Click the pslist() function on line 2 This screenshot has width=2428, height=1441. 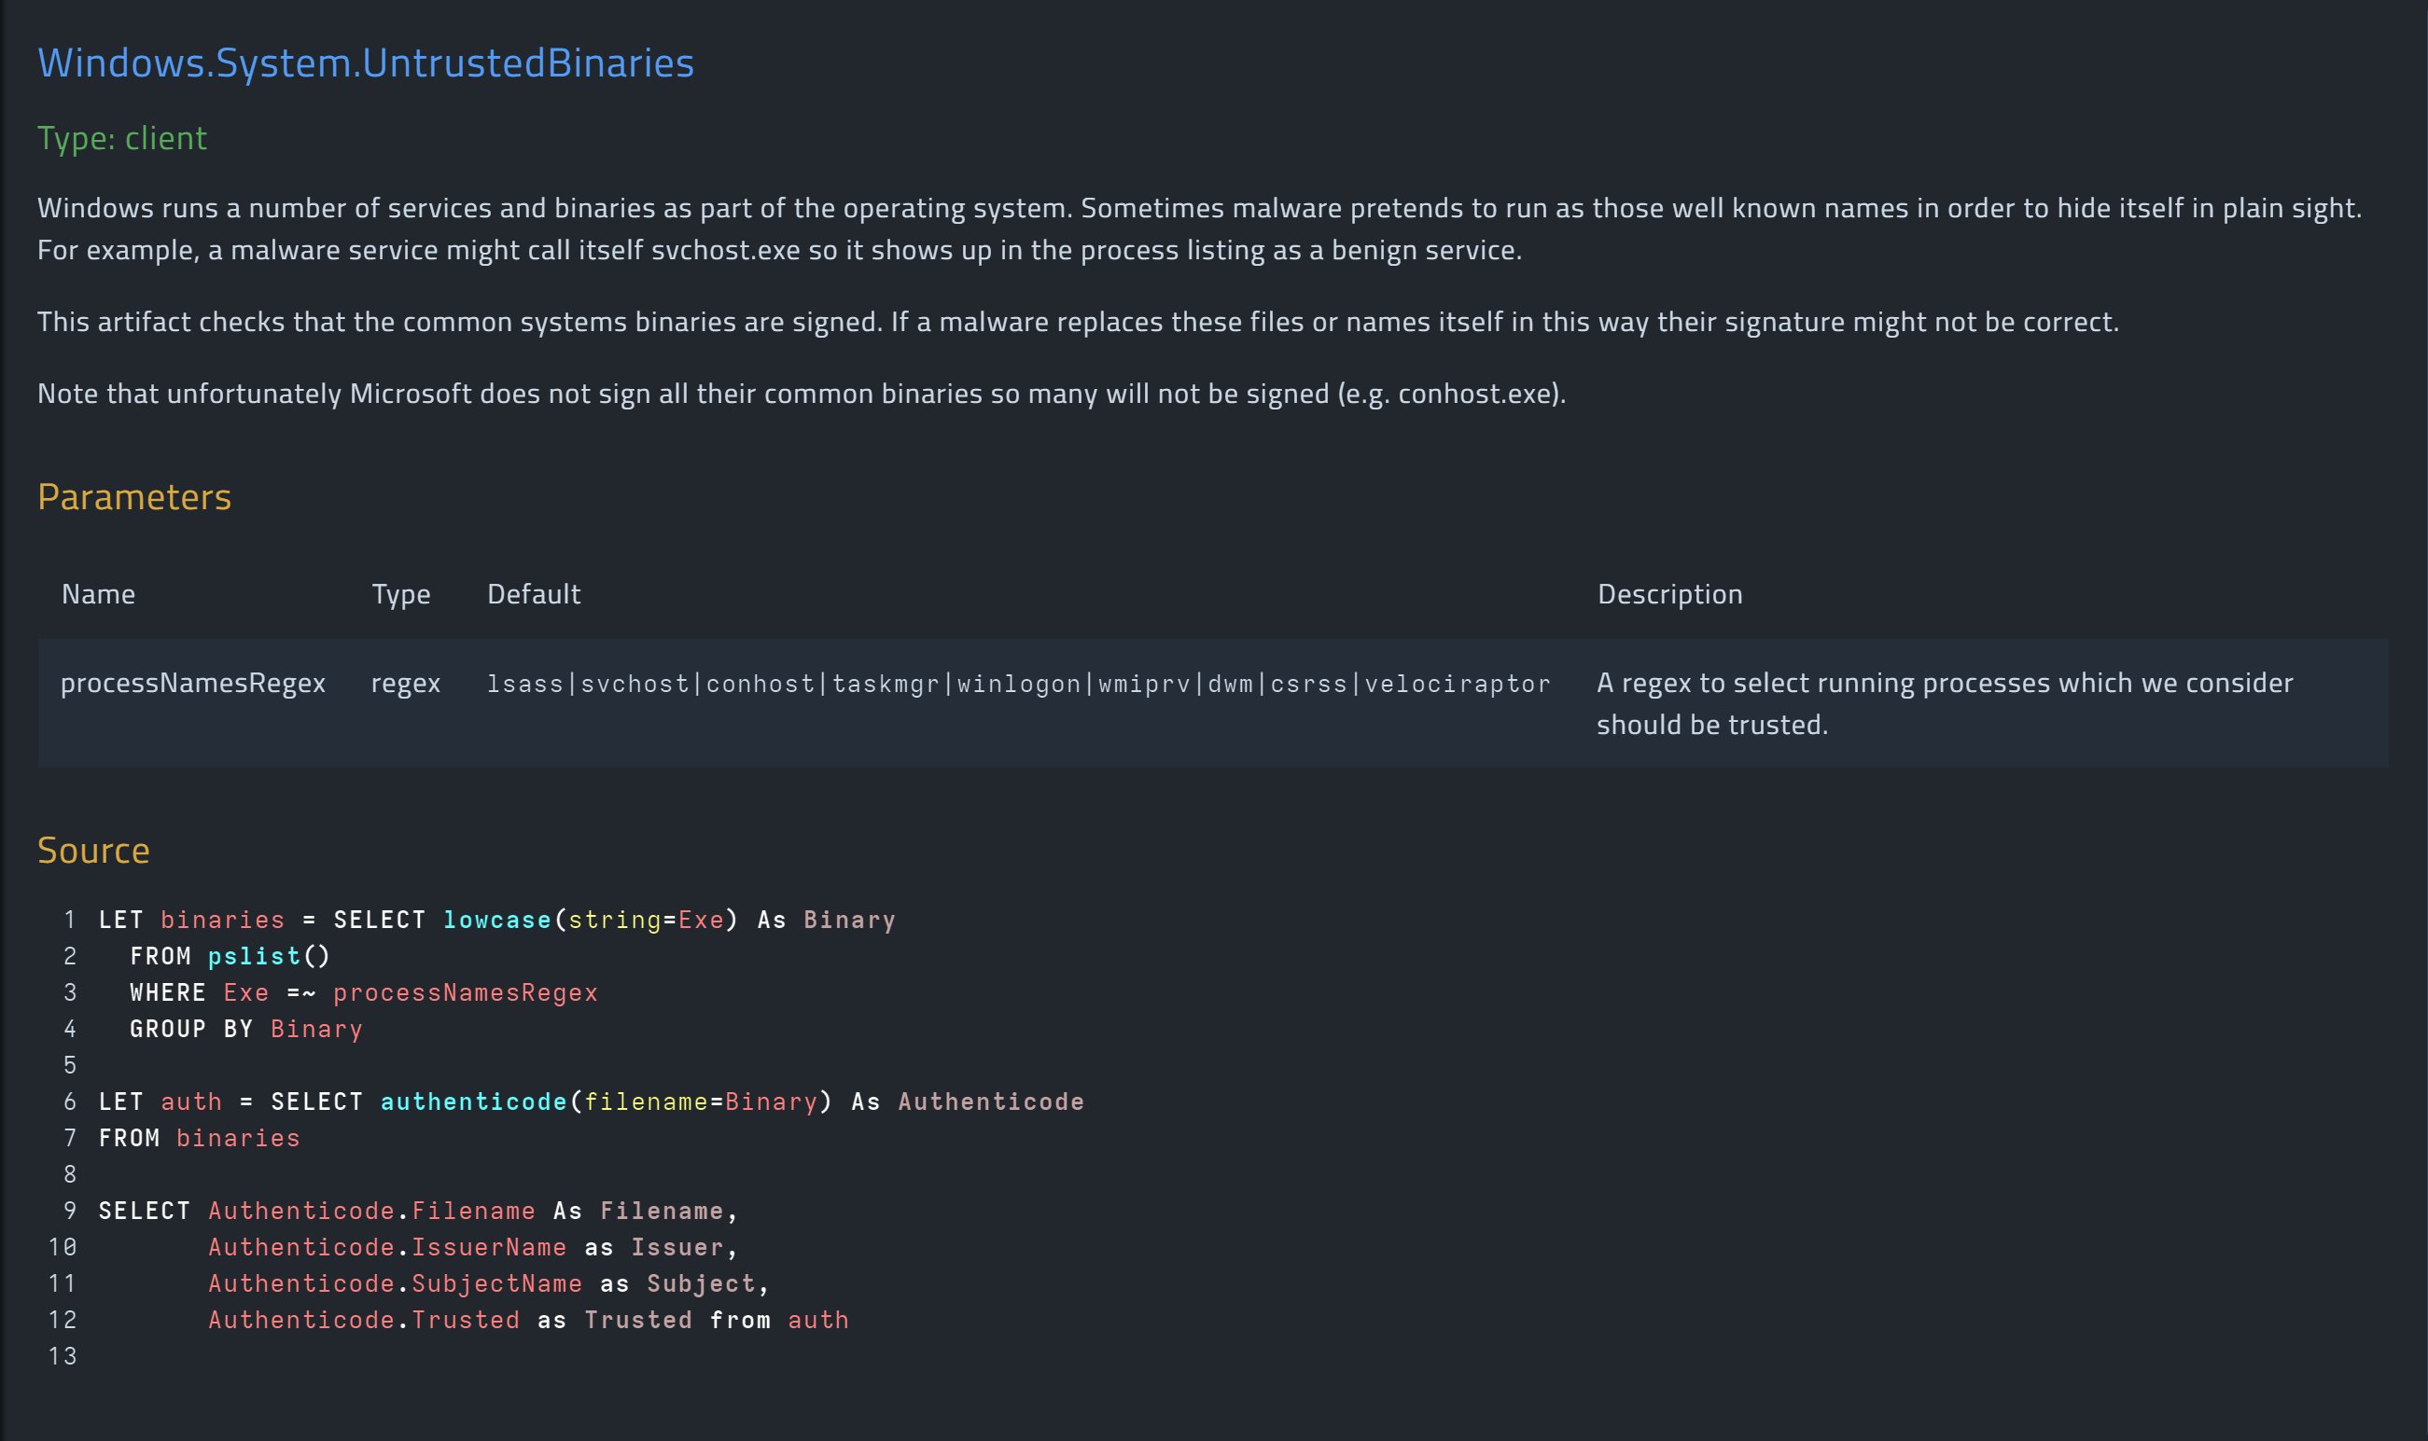click(x=269, y=956)
